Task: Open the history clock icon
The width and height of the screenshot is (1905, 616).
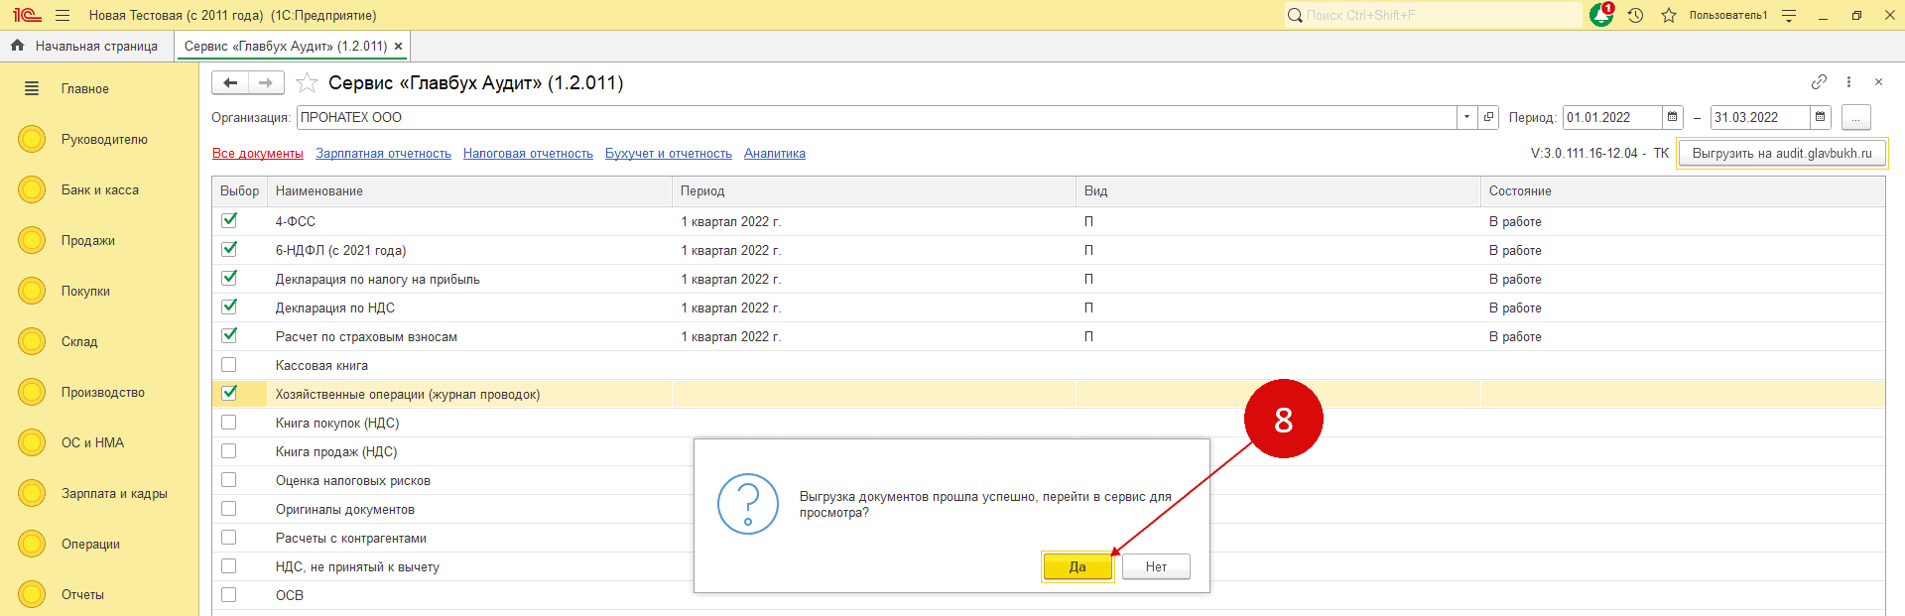Action: click(x=1635, y=15)
